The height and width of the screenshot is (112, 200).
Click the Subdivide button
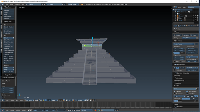8,48
